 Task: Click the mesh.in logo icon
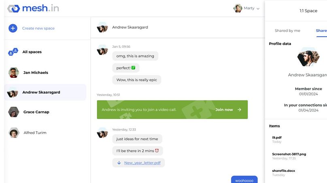click(13, 8)
